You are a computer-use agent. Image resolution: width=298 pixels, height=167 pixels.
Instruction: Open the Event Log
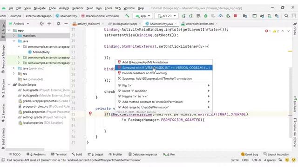[x=250, y=154]
